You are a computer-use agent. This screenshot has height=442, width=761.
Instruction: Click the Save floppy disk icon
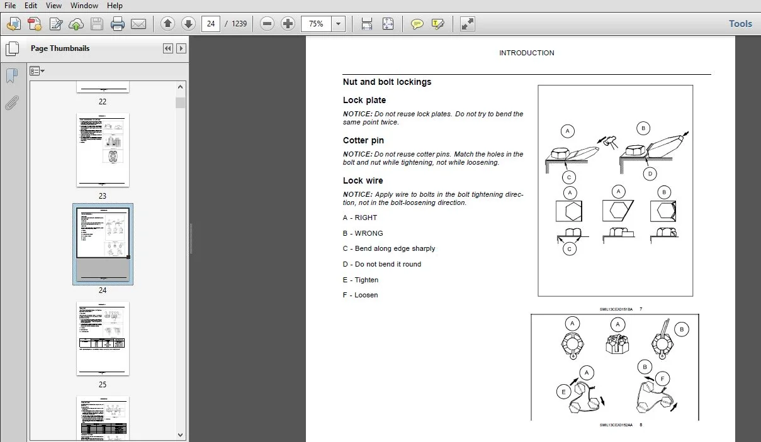click(x=97, y=25)
